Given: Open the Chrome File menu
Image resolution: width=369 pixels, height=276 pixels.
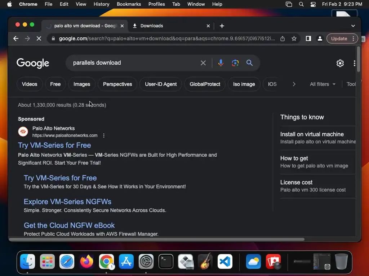Looking at the screenshot, I should 49,4.
